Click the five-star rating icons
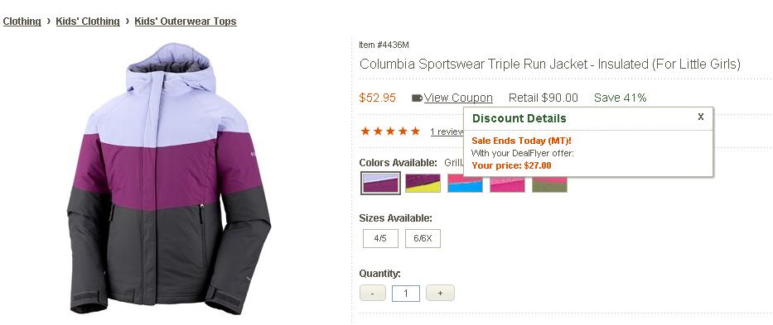Image resolution: width=773 pixels, height=325 pixels. [390, 131]
